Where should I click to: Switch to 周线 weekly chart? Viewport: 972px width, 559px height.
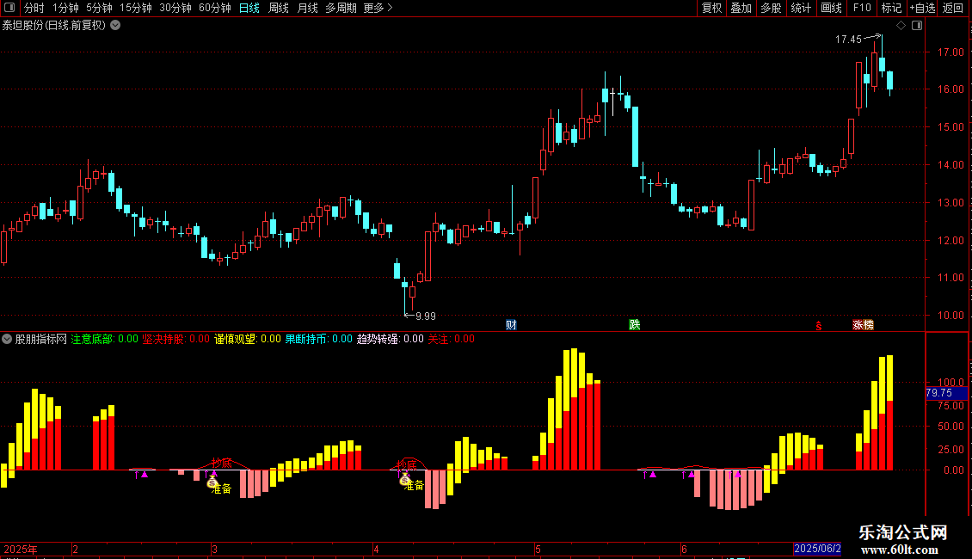(x=279, y=8)
